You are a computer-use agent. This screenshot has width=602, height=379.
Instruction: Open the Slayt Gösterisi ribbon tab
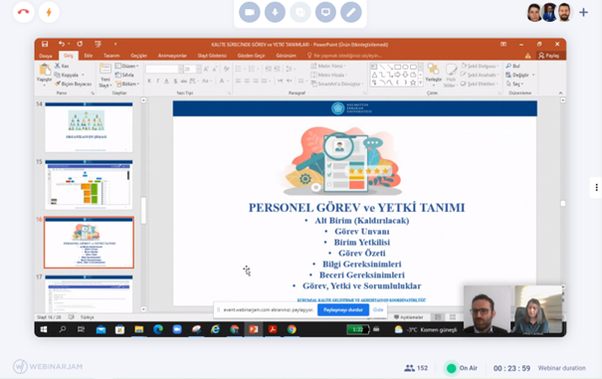[x=212, y=56]
